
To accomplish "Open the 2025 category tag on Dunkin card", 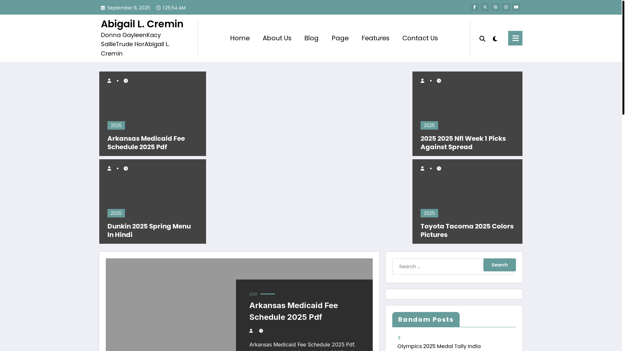I will 116,213.
